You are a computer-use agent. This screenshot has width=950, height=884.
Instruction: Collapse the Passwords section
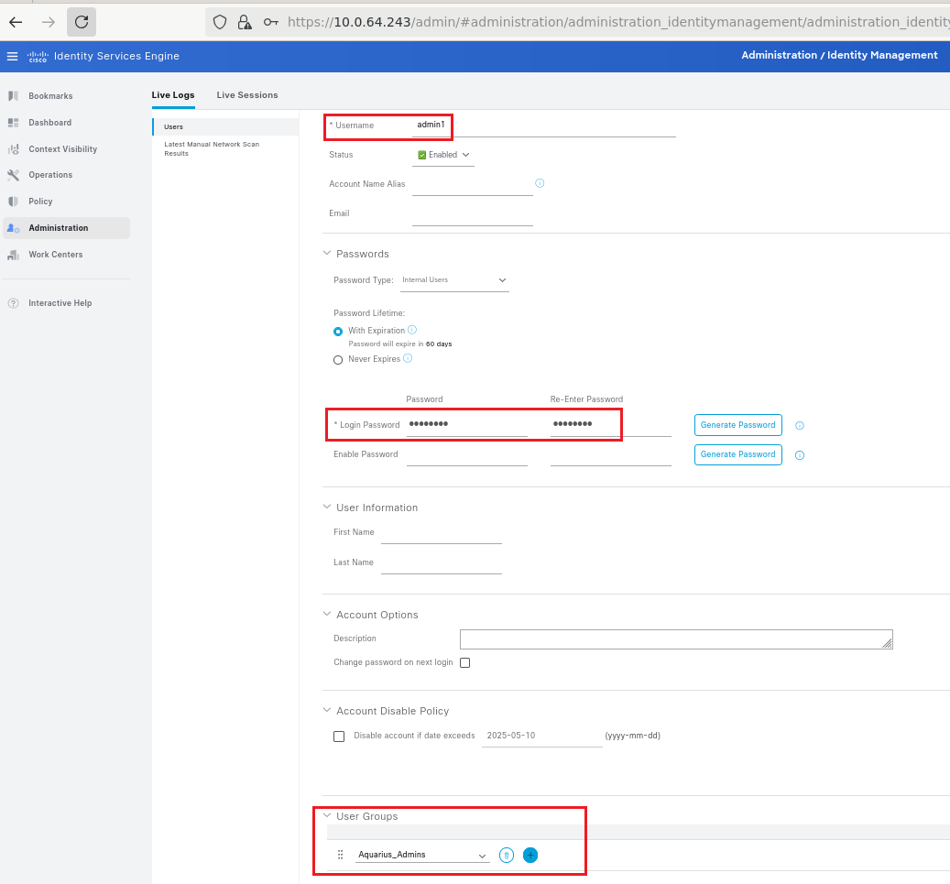coord(327,253)
